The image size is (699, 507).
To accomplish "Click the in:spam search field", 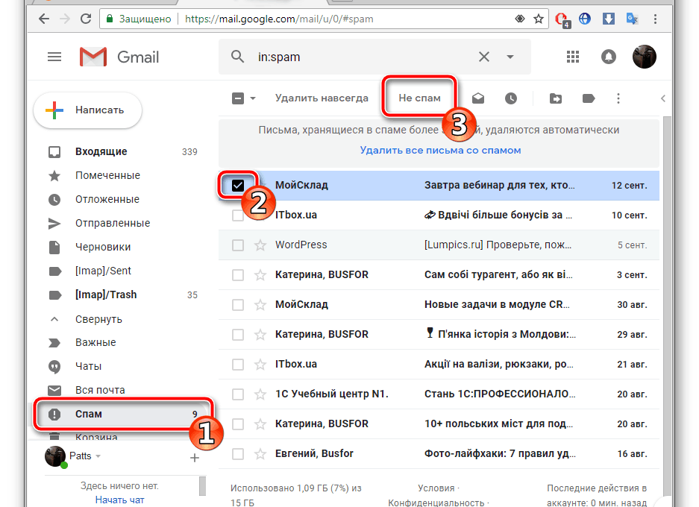I will (x=358, y=57).
